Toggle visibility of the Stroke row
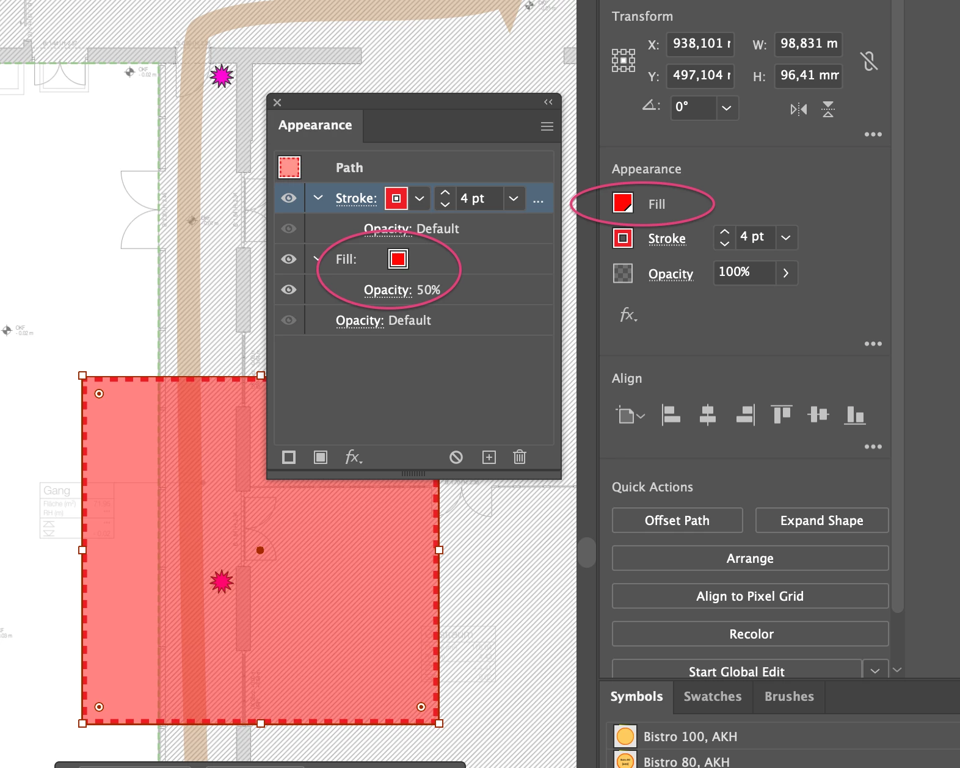Screen dimensions: 960x768 [x=289, y=198]
